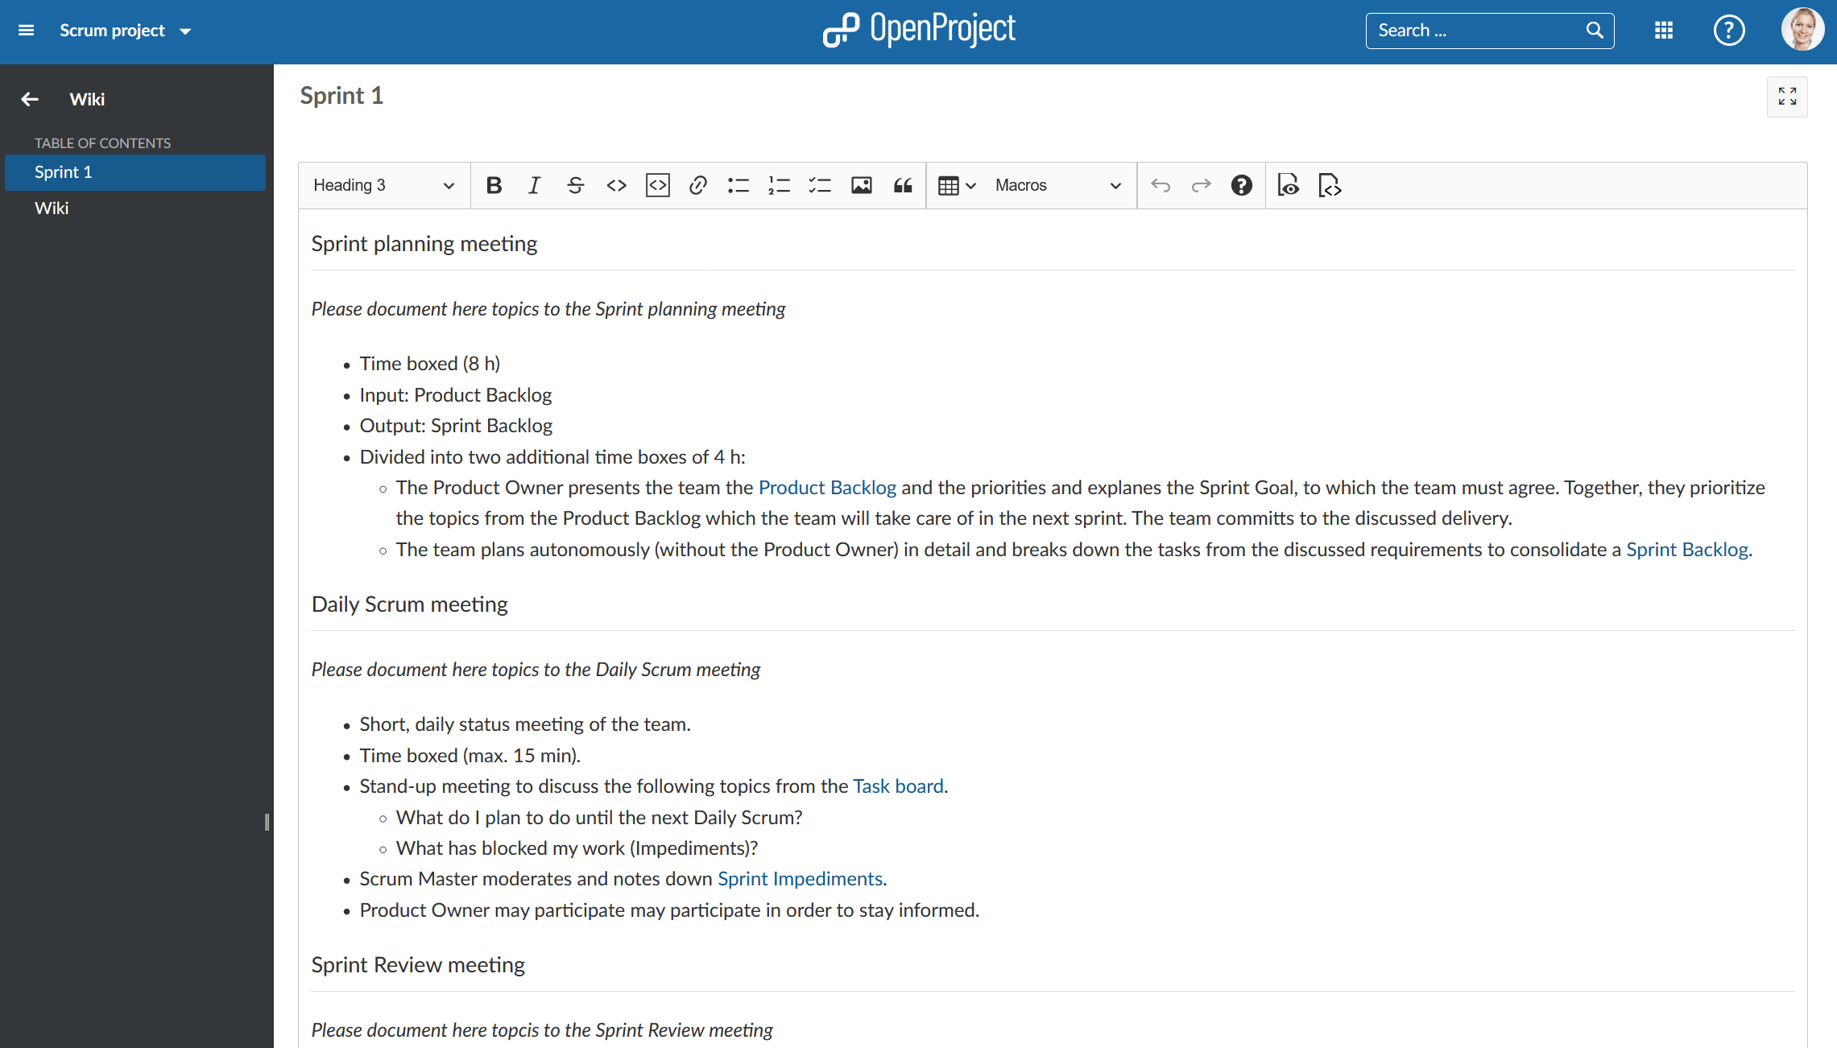This screenshot has height=1048, width=1837.
Task: Click the Bold formatting icon
Action: (494, 185)
